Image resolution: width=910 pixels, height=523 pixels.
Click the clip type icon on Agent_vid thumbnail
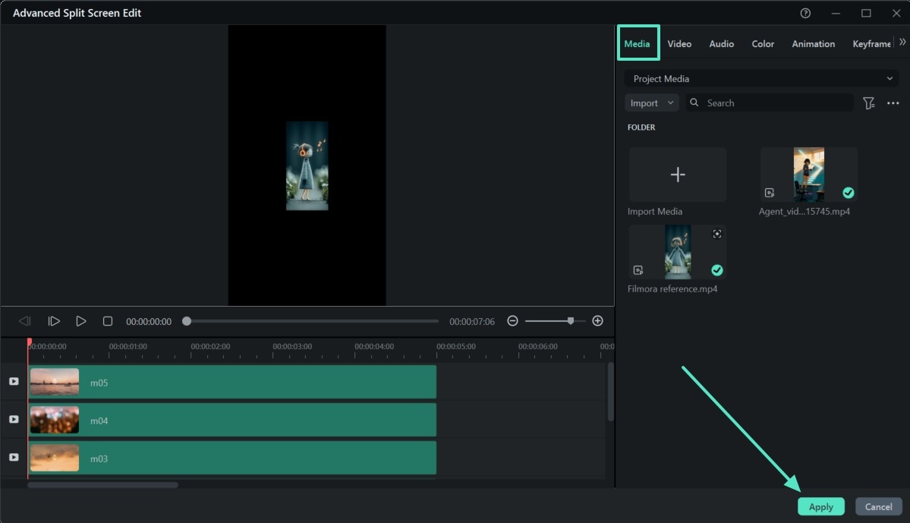pos(769,193)
